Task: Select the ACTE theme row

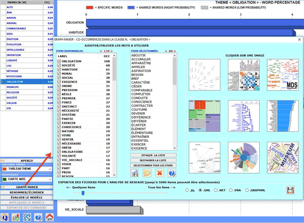Action: click(x=27, y=7)
